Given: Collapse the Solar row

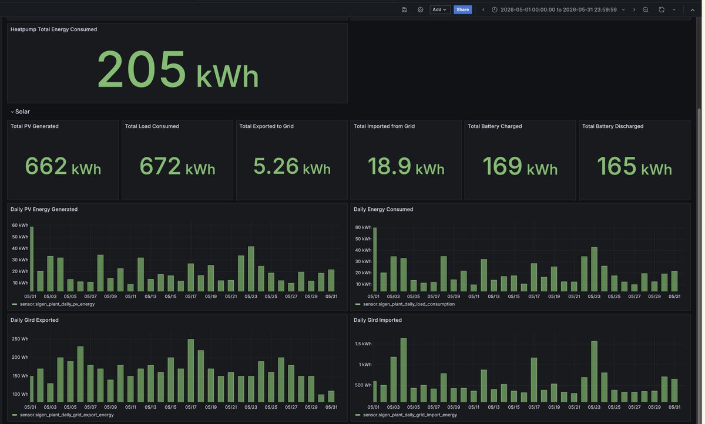Looking at the screenshot, I should point(20,112).
